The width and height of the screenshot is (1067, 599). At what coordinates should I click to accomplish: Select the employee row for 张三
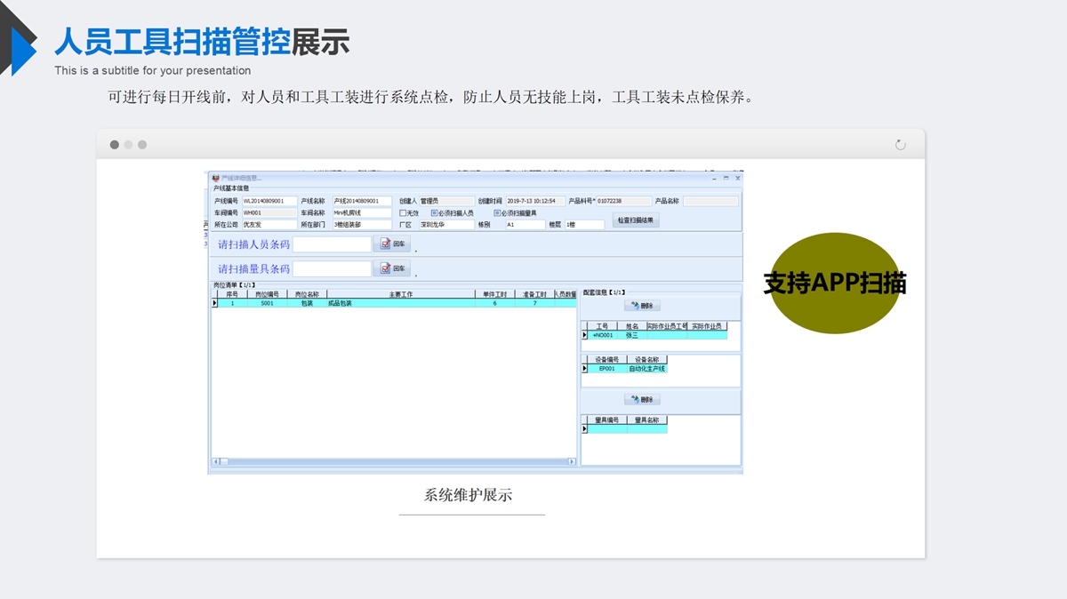point(631,335)
